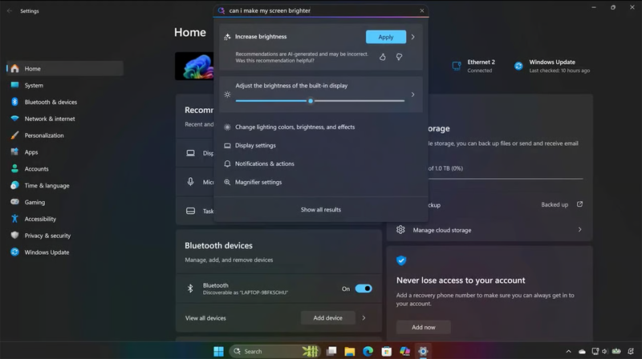This screenshot has width=642, height=359.
Task: Click the sun icon beside brightness slider
Action: 227,95
